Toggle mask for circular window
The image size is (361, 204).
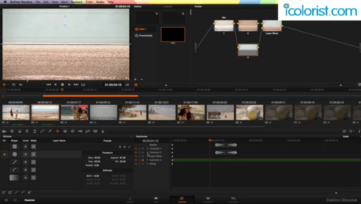coord(33,154)
